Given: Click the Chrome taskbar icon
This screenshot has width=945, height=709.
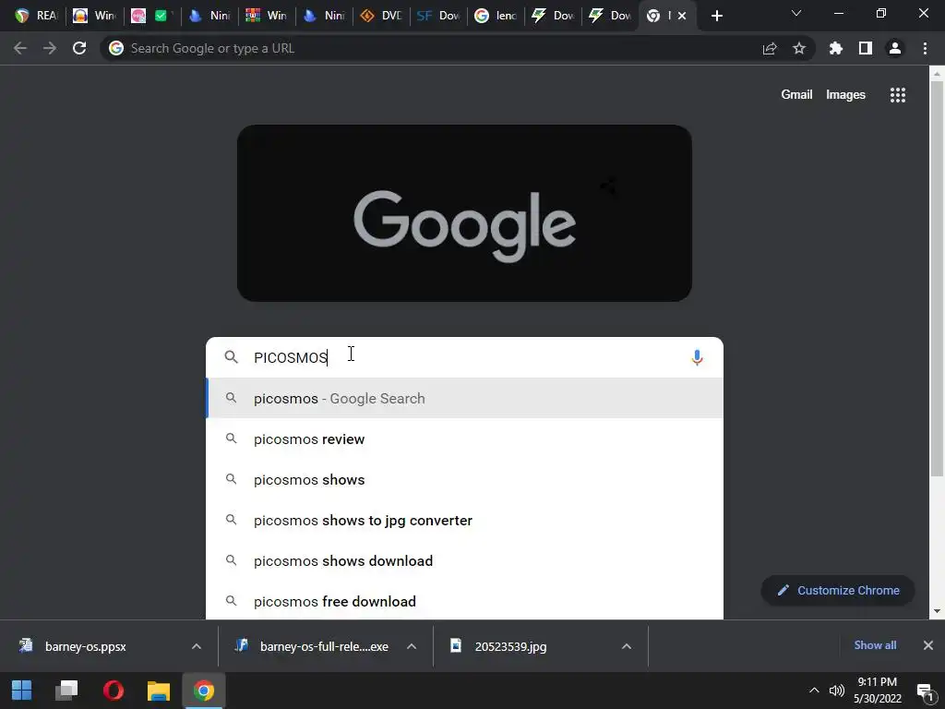Looking at the screenshot, I should point(204,691).
